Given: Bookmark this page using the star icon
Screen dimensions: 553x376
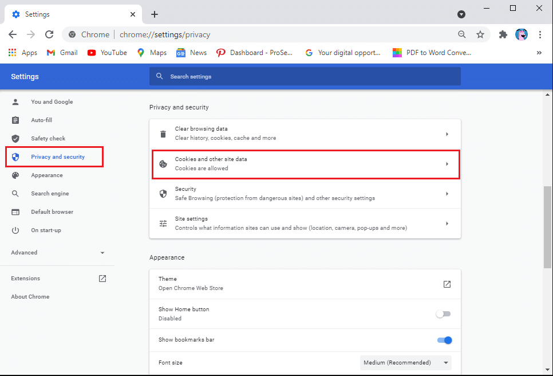Looking at the screenshot, I should (480, 34).
